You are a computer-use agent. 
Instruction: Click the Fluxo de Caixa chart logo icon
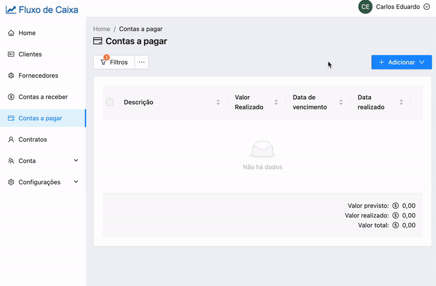pos(11,10)
